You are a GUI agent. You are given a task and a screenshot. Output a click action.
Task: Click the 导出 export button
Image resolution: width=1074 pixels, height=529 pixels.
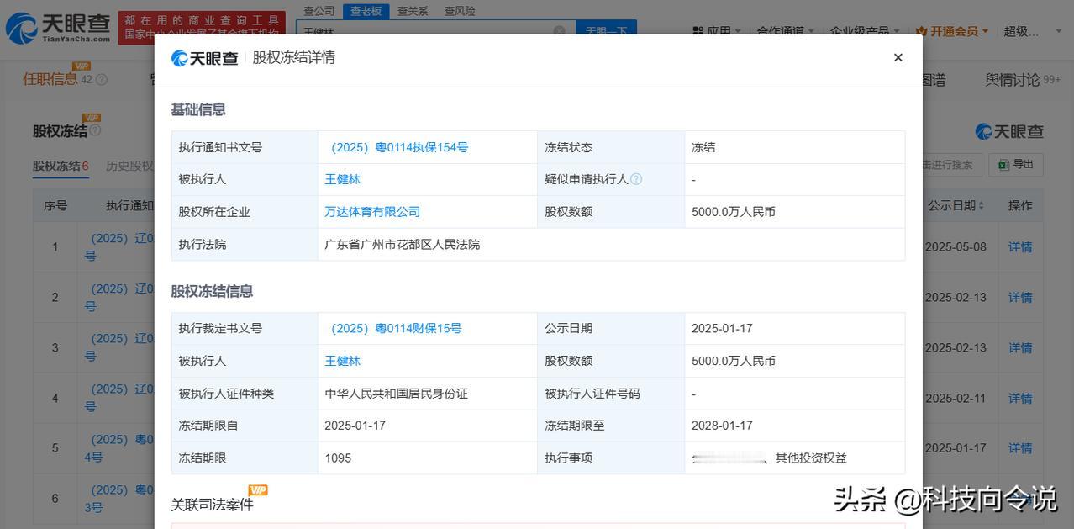tap(1015, 164)
